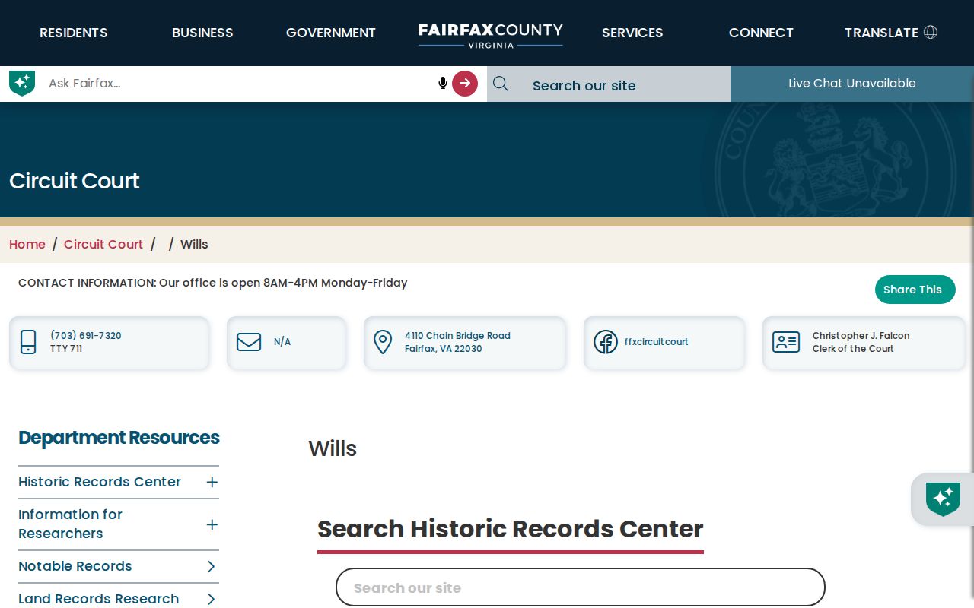Image resolution: width=974 pixels, height=608 pixels.
Task: Click the Ask Fairfax shield sparkle icon
Action: pos(22,83)
